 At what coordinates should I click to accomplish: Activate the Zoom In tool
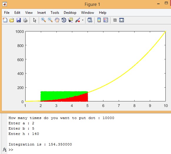[x=43, y=20]
